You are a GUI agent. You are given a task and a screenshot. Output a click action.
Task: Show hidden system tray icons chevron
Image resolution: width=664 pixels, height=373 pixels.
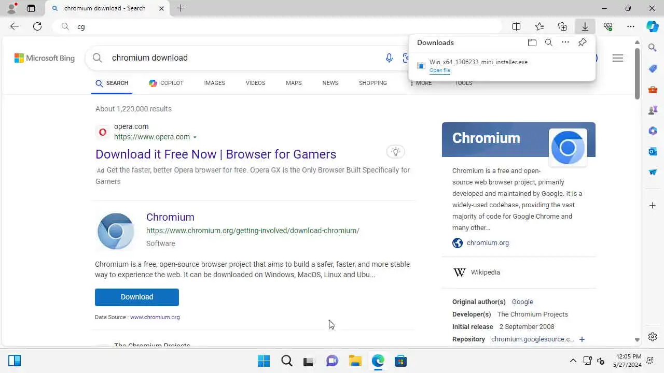[573, 361]
